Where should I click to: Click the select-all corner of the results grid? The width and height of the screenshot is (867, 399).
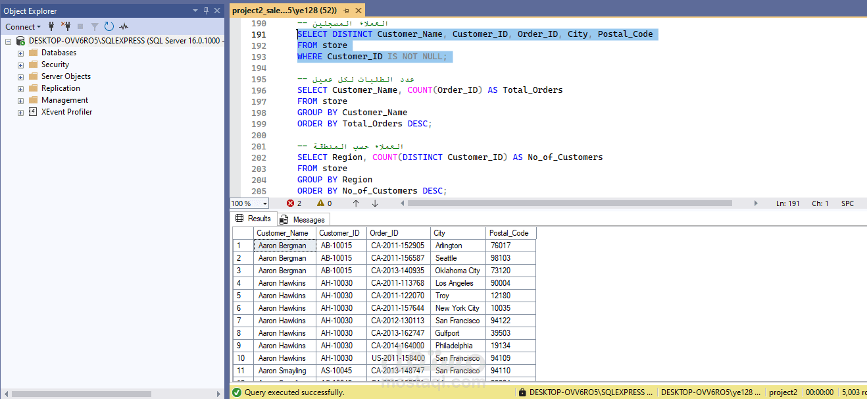pyautogui.click(x=243, y=233)
